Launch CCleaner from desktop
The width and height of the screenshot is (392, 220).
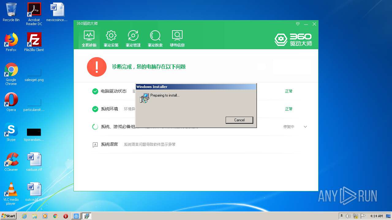tap(11, 162)
